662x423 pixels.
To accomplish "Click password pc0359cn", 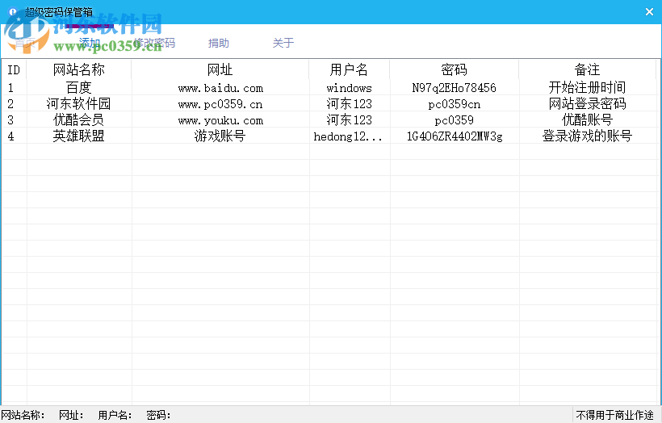I will (x=455, y=104).
